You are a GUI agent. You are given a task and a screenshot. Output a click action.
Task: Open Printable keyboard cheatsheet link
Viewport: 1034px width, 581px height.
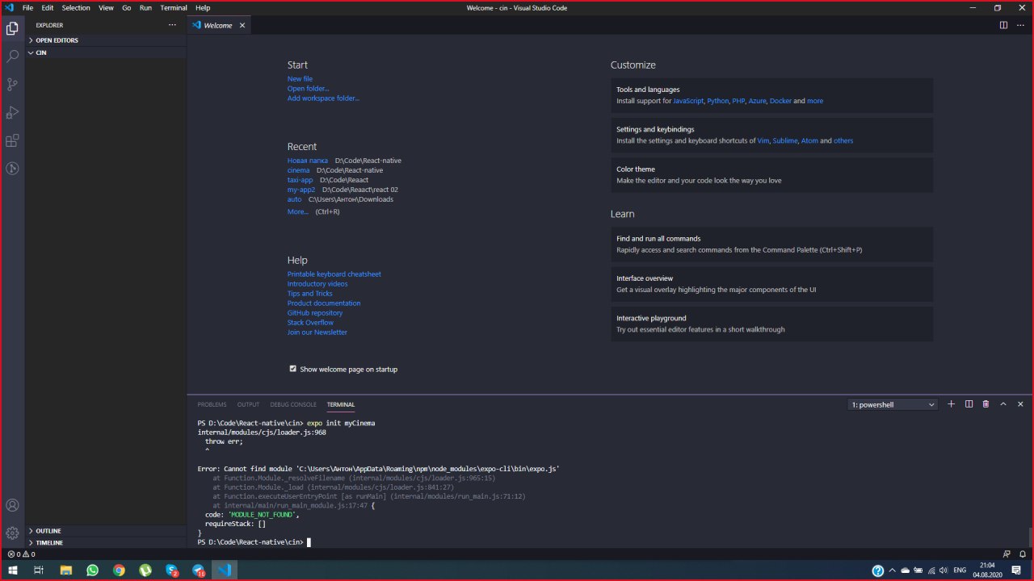point(334,274)
